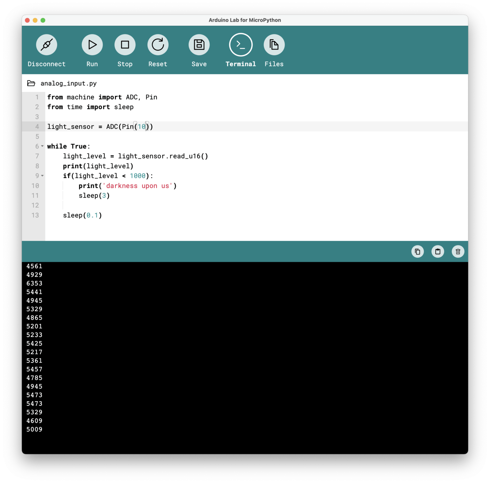Click the value 1000 in the if condition
The width and height of the screenshot is (490, 483).
pos(138,176)
